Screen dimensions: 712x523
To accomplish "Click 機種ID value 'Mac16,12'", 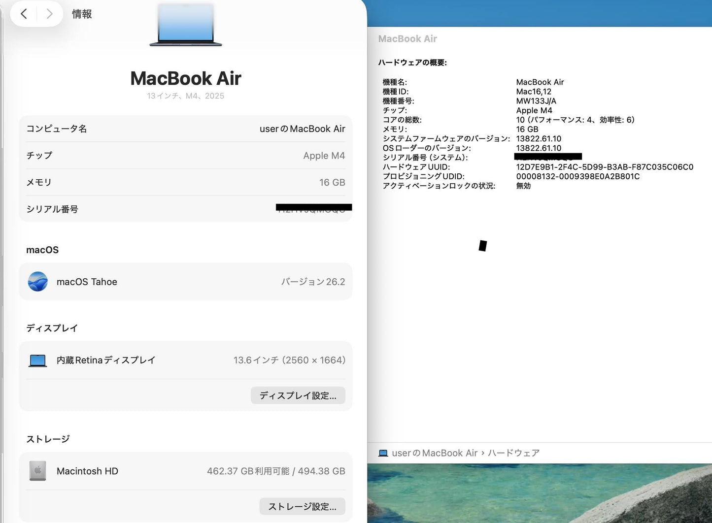I will point(534,92).
